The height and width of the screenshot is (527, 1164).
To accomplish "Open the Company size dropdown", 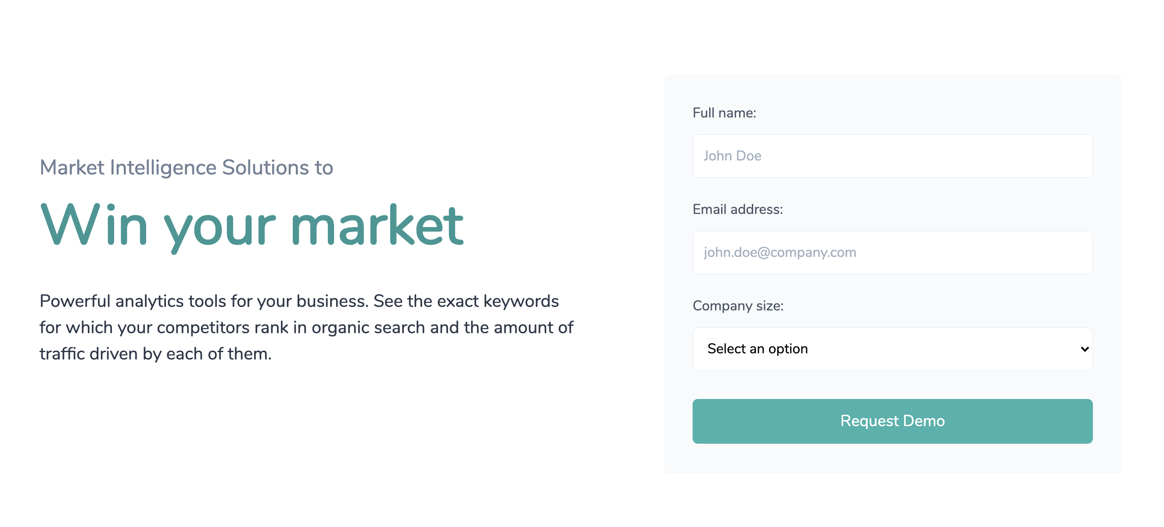I will 892,349.
